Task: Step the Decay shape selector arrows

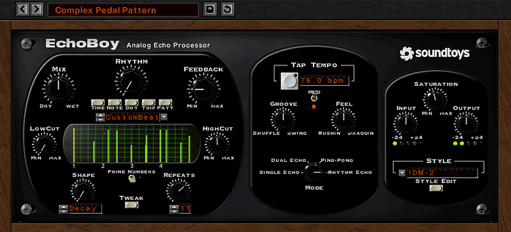Action: tap(63, 209)
